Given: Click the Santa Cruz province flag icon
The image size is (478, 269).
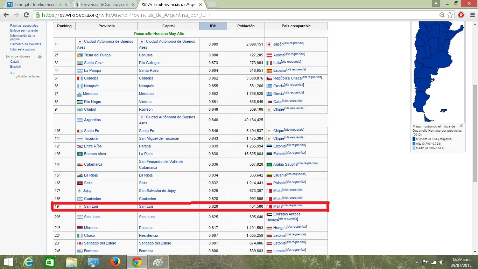Looking at the screenshot, I should tap(80, 63).
